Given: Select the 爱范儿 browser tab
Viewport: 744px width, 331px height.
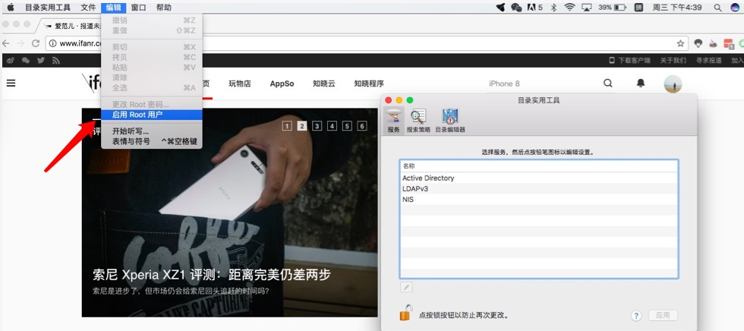Looking at the screenshot, I should [71, 26].
